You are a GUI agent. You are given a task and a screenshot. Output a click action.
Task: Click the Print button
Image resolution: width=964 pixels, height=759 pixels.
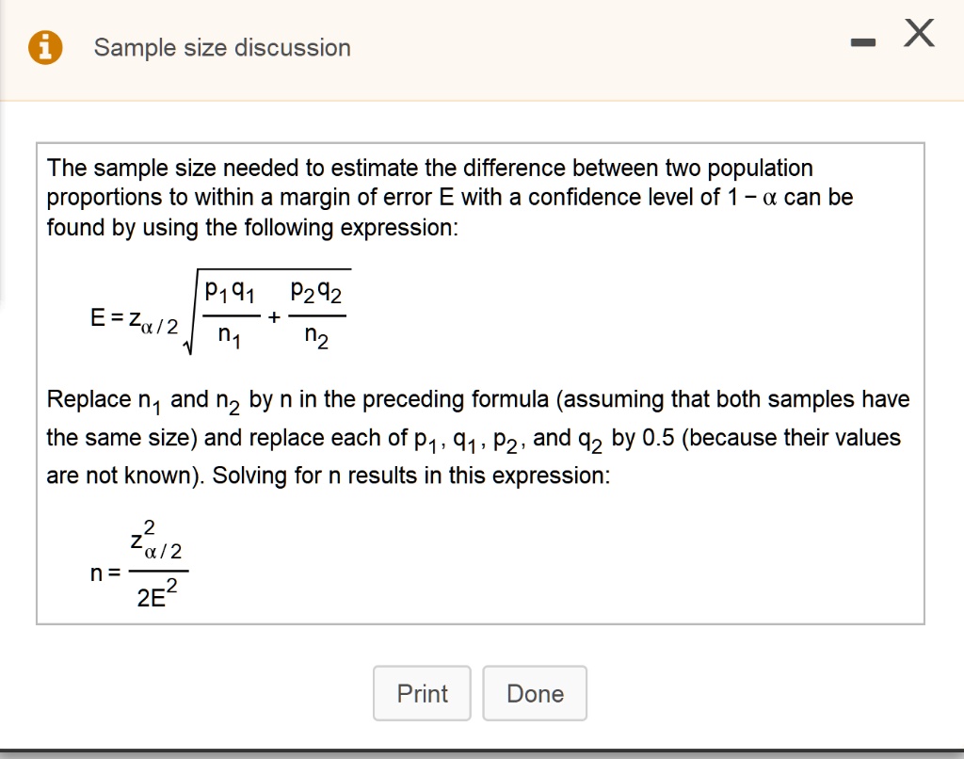click(421, 693)
